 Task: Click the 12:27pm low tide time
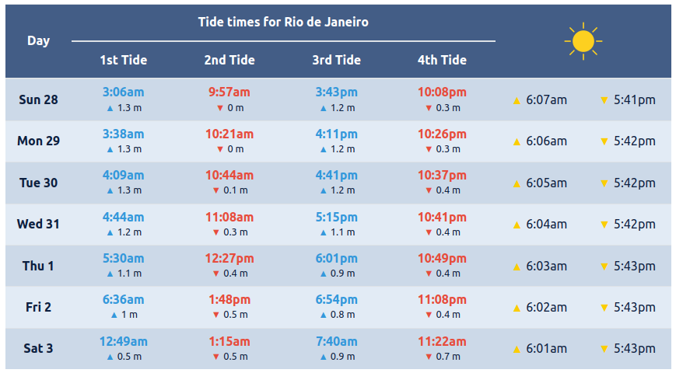[x=229, y=258]
